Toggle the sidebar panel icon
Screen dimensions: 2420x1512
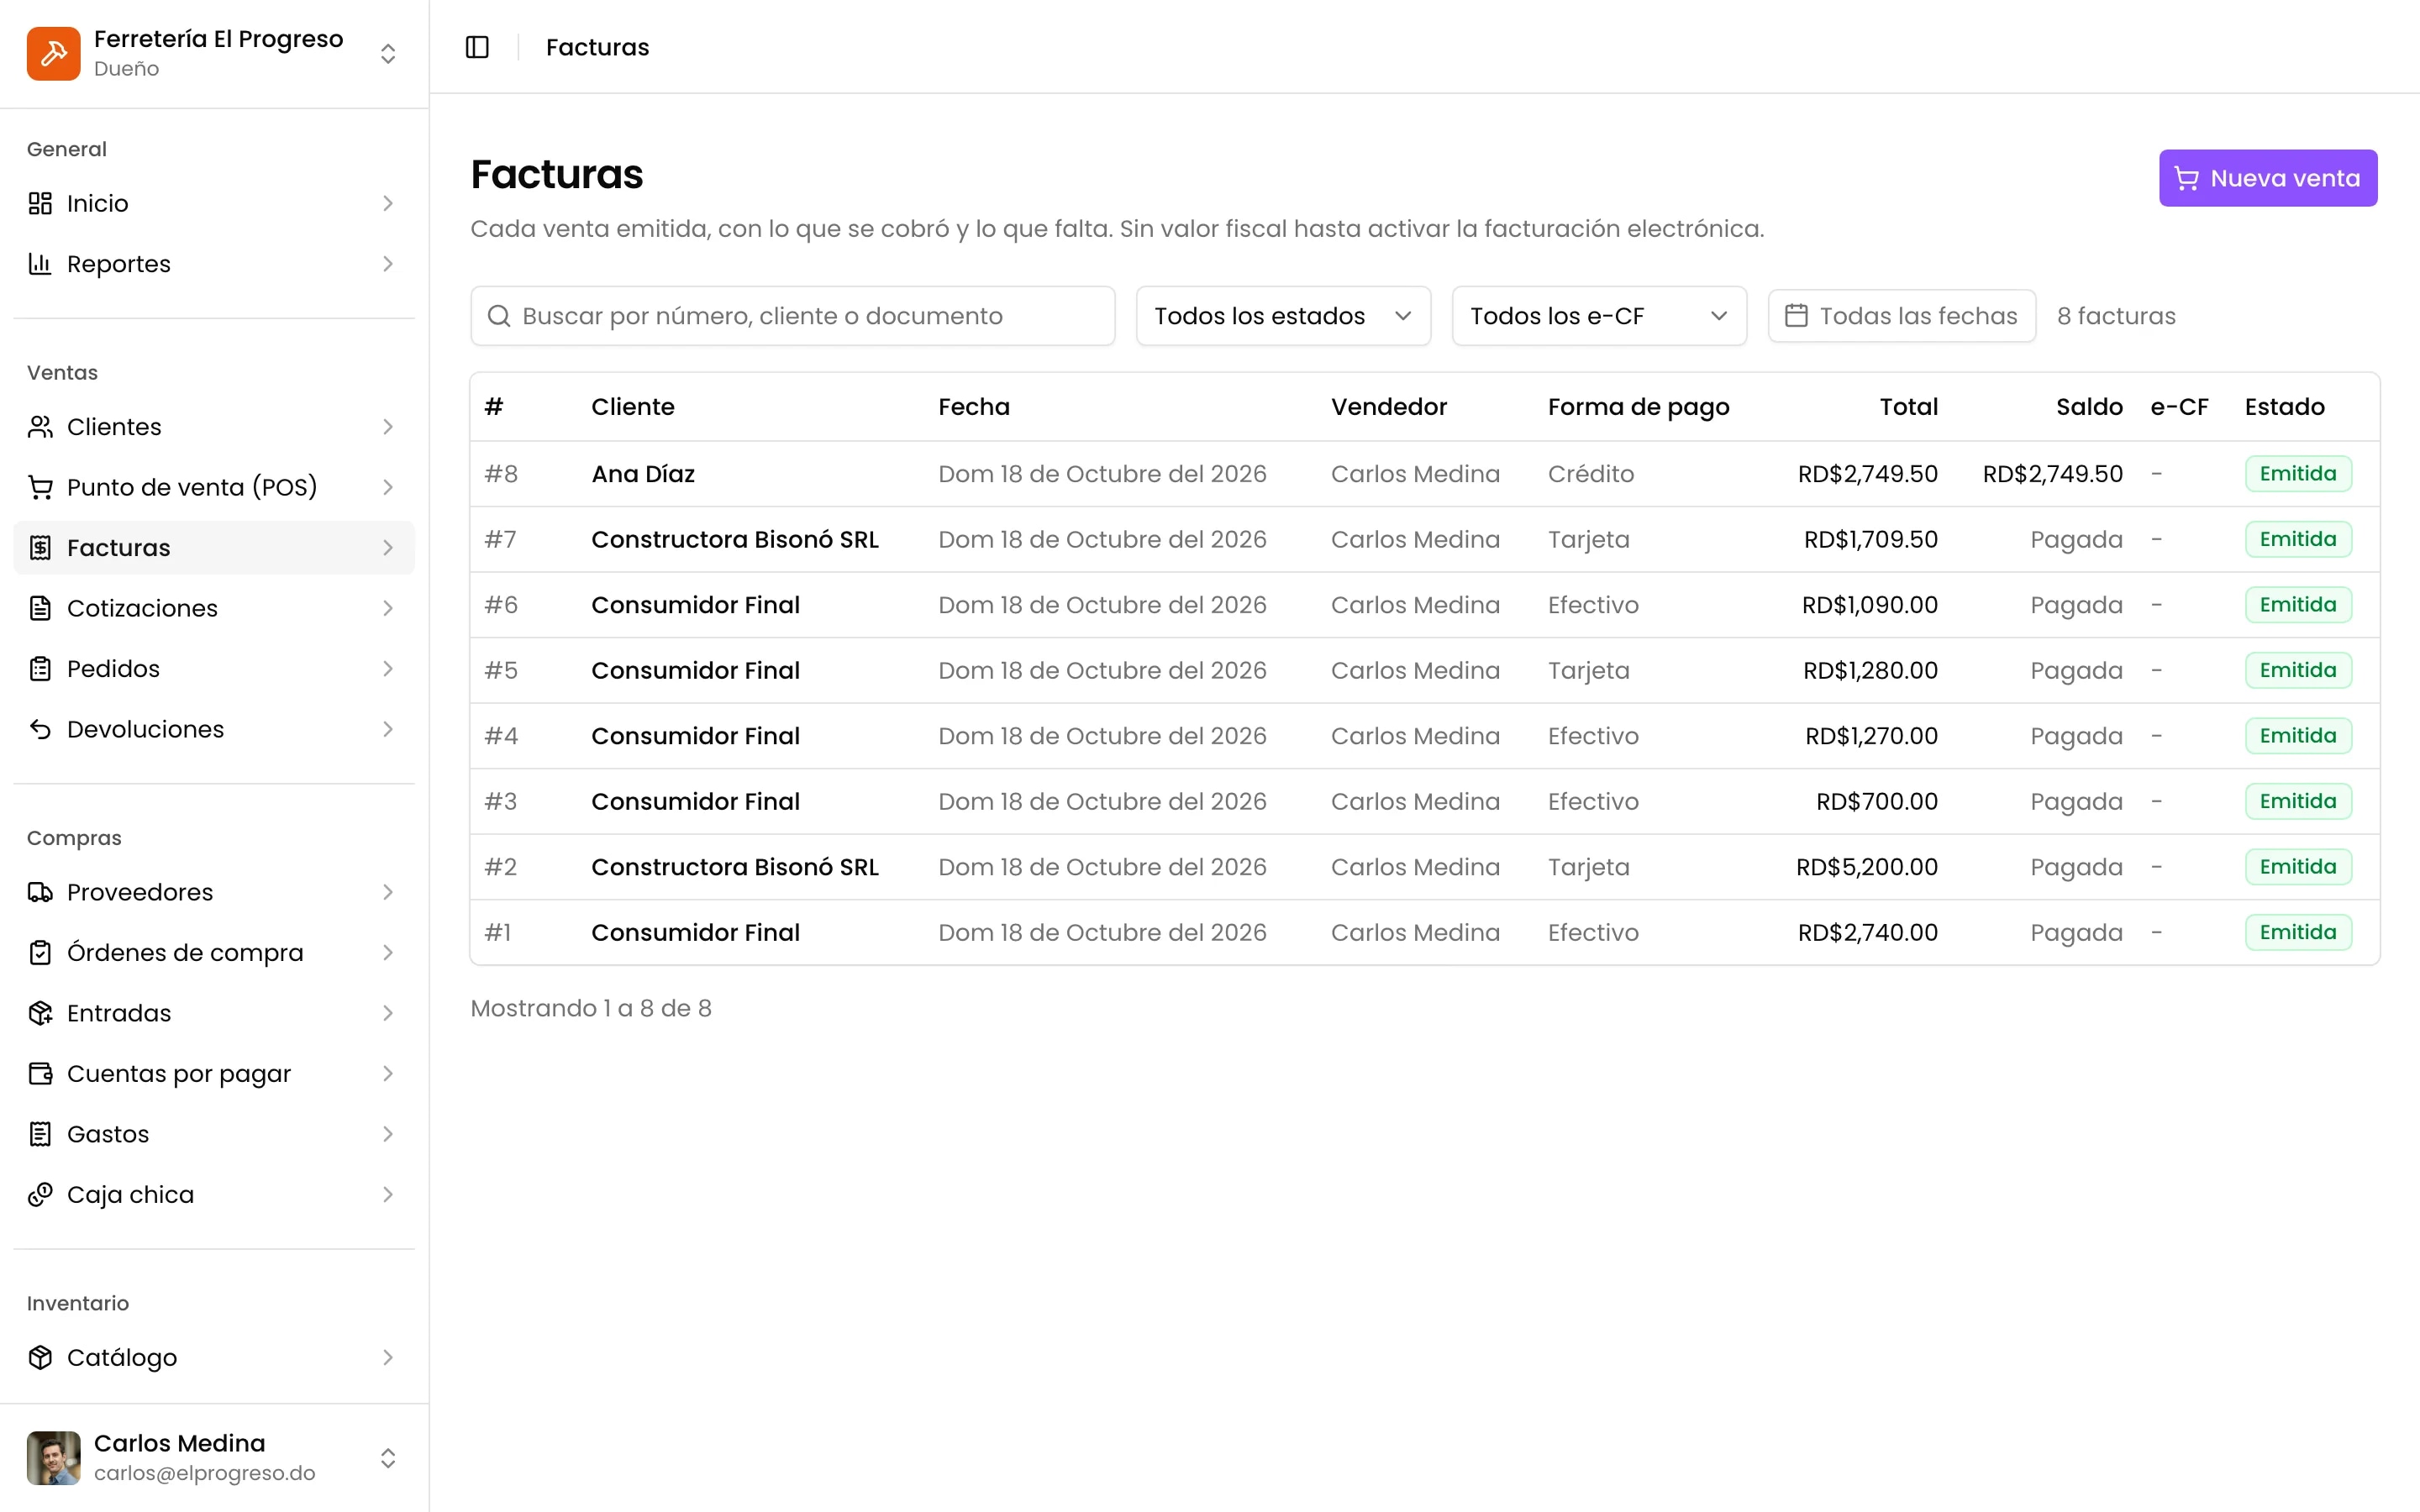click(x=477, y=47)
